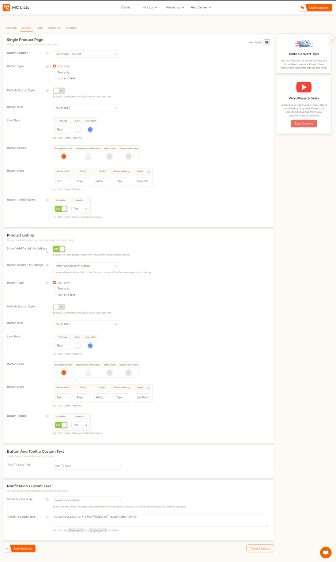This screenshot has height=562, width=336.
Task: Open tooltip direction dropdown in Single Product Page
Action: click(x=80, y=209)
